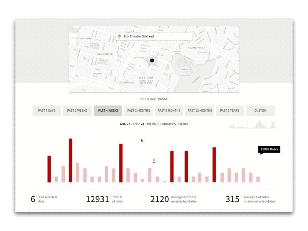Click the Uptown label on the map
308x231 pixels.
click(x=139, y=58)
